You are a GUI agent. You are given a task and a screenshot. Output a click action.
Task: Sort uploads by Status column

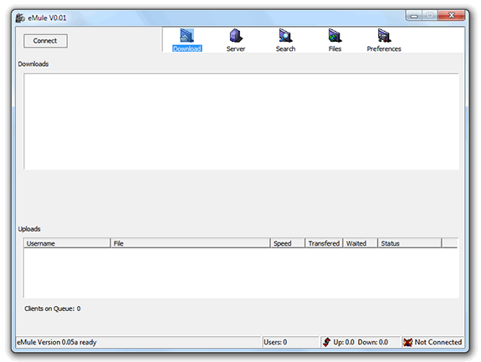[410, 243]
